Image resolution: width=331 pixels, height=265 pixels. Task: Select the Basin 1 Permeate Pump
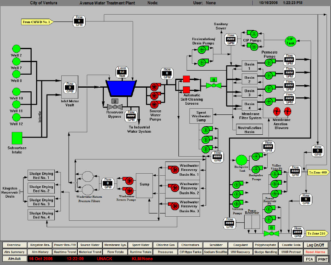coord(270,62)
